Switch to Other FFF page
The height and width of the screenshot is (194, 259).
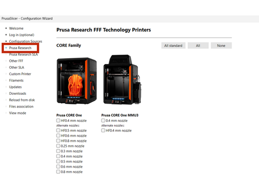click(16, 61)
